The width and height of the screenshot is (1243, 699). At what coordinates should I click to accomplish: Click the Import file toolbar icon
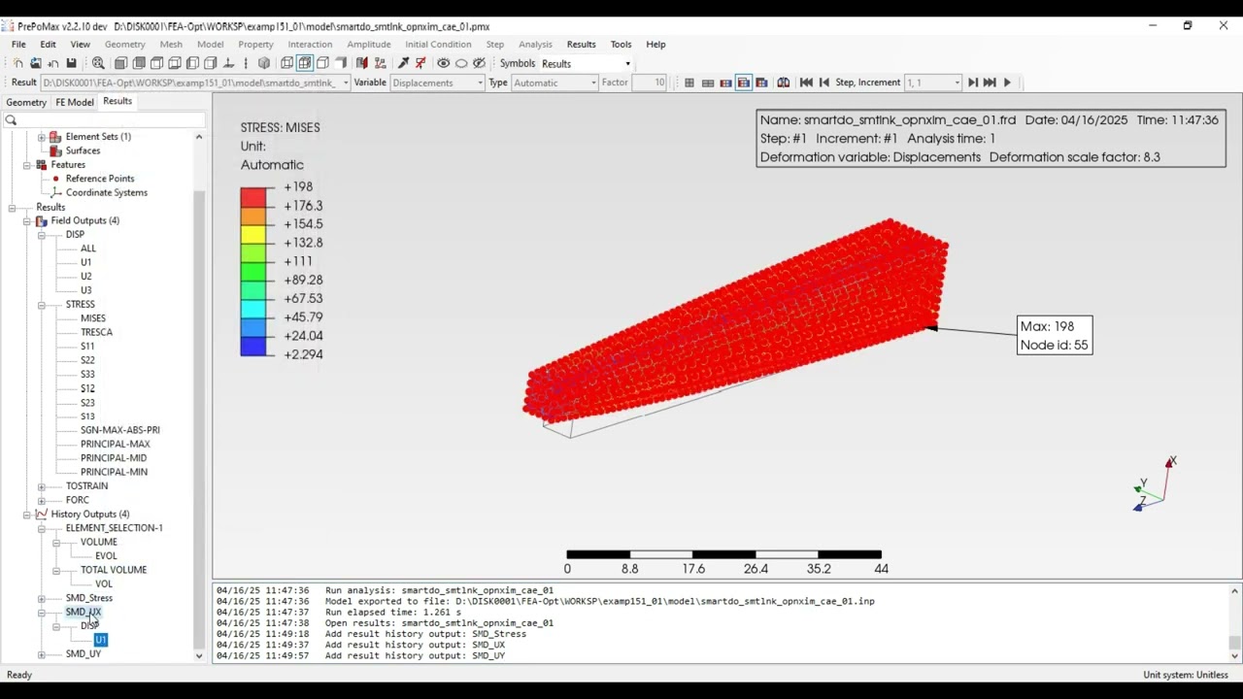point(53,63)
